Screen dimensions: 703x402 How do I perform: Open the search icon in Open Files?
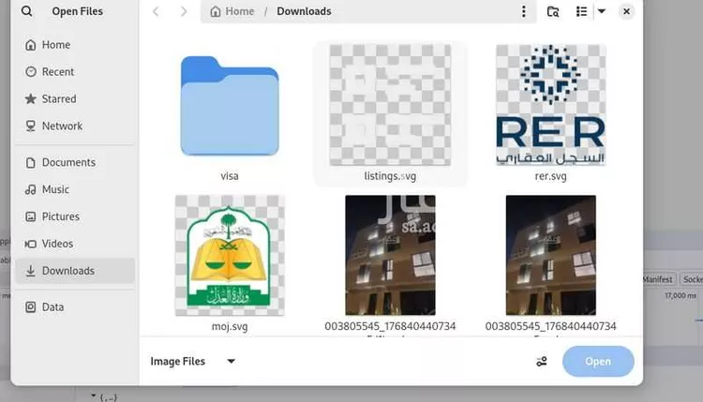(27, 11)
